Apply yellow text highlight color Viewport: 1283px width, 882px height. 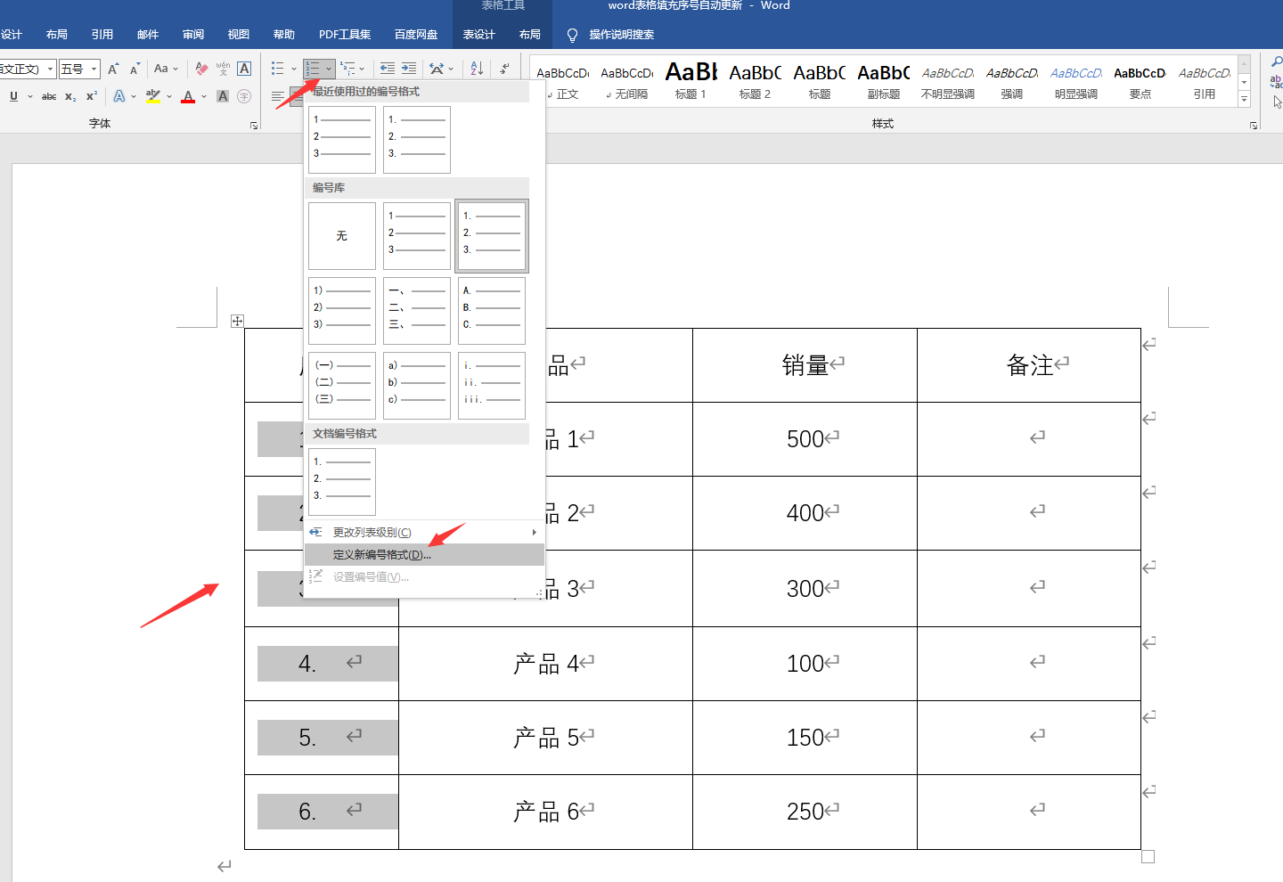click(153, 96)
